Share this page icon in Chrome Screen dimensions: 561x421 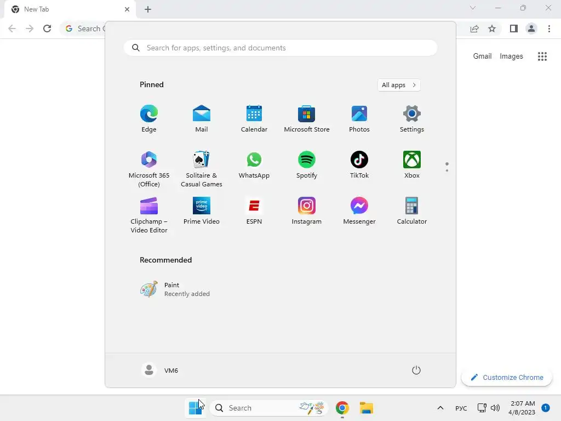[x=474, y=29]
